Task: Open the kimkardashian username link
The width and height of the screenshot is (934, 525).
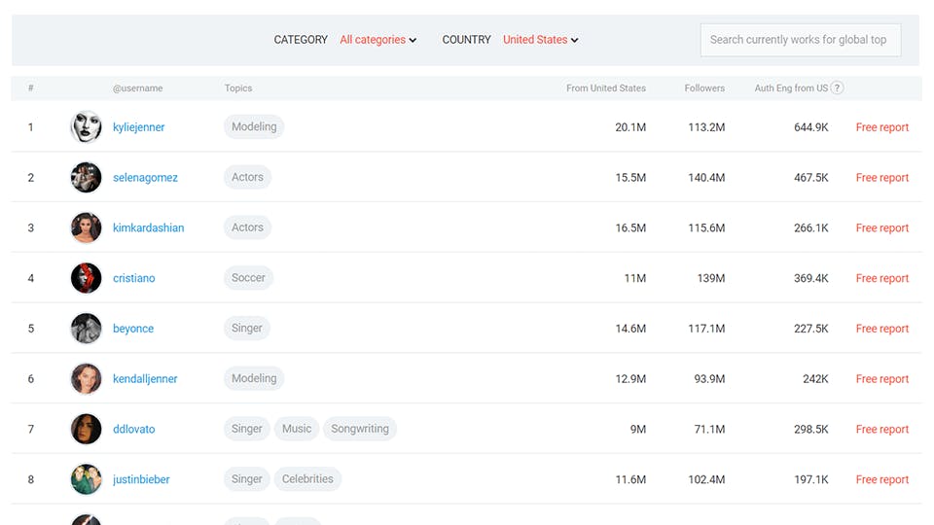Action: click(148, 227)
